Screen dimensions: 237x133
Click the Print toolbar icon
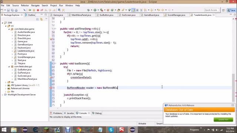coord(16,10)
